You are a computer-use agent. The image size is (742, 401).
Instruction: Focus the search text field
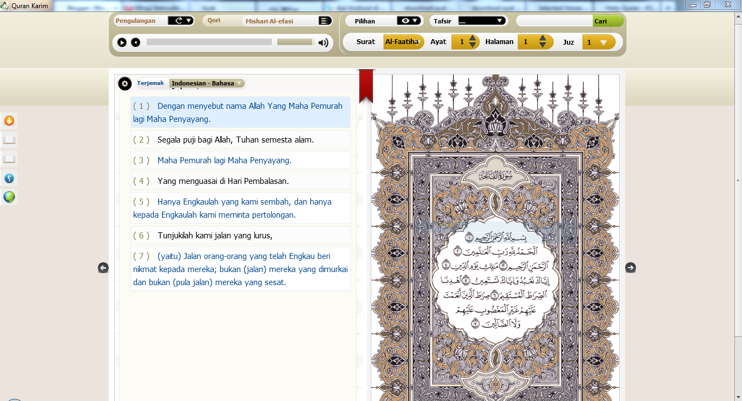[x=554, y=21]
